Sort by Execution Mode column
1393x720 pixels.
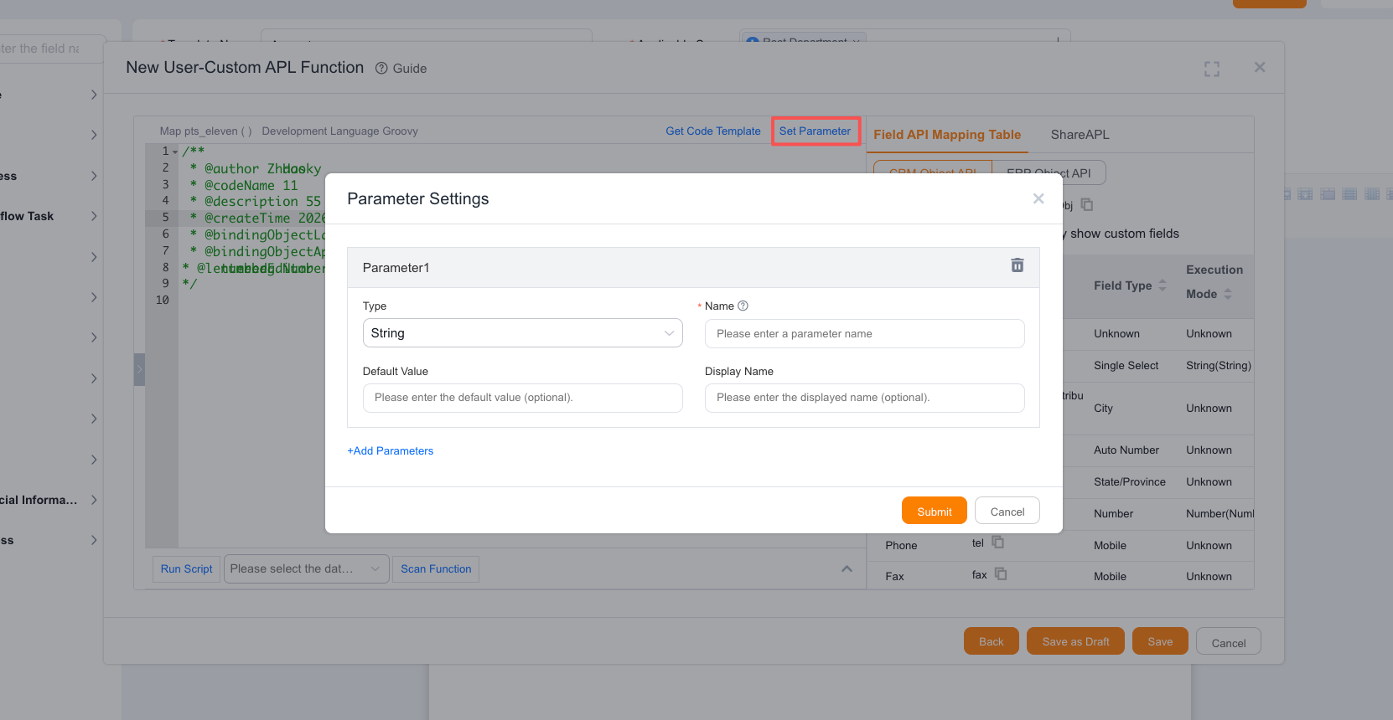tap(1228, 294)
